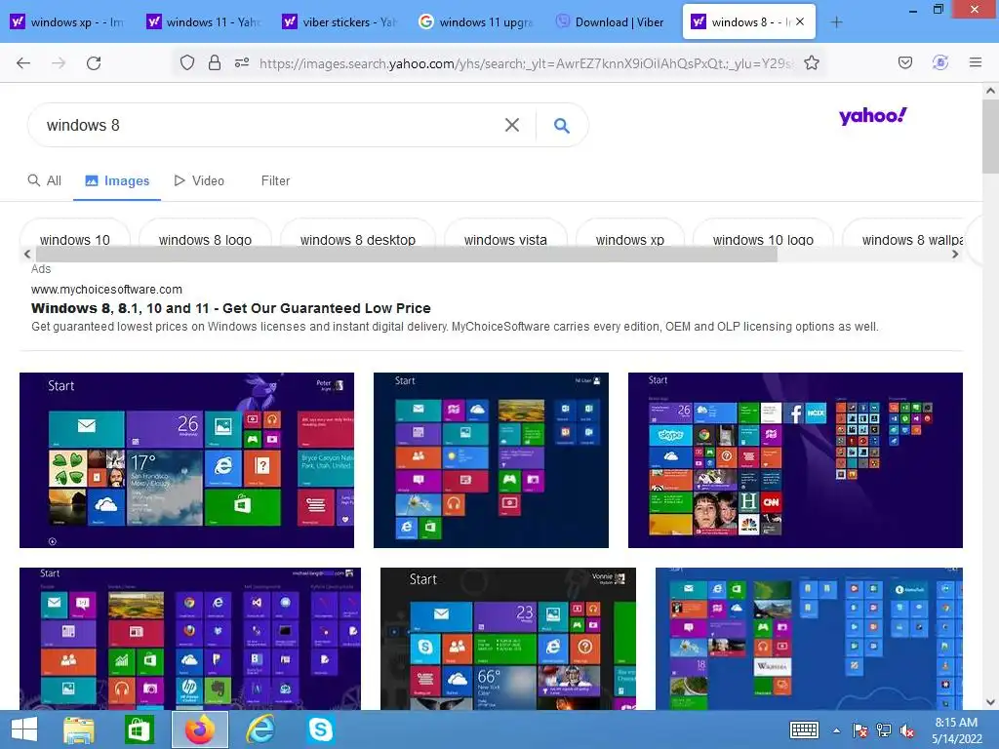Open a new browser tab
The width and height of the screenshot is (999, 749).
[836, 22]
